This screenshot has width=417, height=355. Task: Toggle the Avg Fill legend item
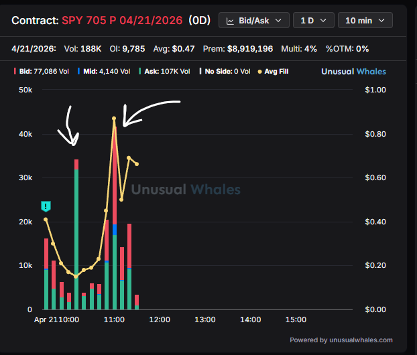[x=273, y=71]
